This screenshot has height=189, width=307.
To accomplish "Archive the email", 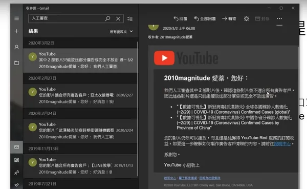I will coord(262,18).
